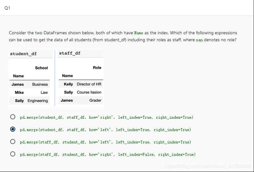The image size is (254, 172).
Task: Click the Kelly name cell
Action: [x=68, y=84]
